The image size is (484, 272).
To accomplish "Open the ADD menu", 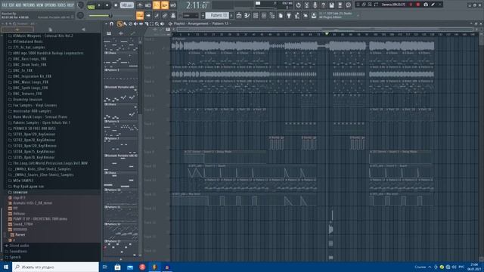I will tap(18, 5).
